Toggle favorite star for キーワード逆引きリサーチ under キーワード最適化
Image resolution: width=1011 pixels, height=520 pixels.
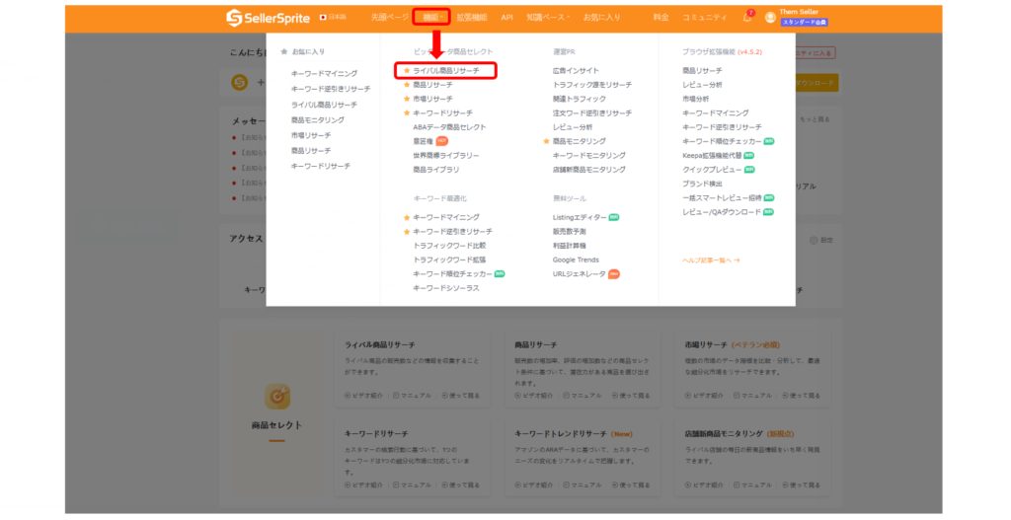406,231
